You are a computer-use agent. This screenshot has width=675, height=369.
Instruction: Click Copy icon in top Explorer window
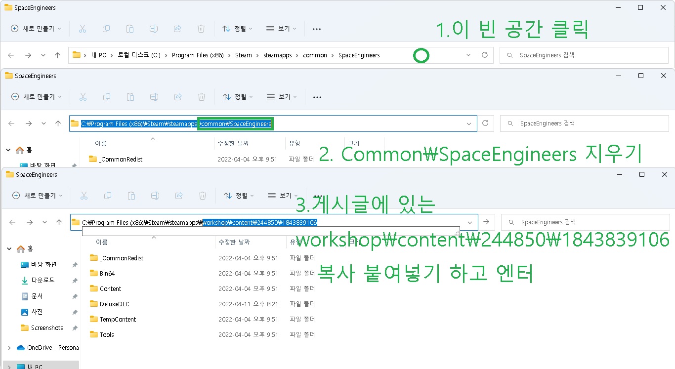click(106, 29)
